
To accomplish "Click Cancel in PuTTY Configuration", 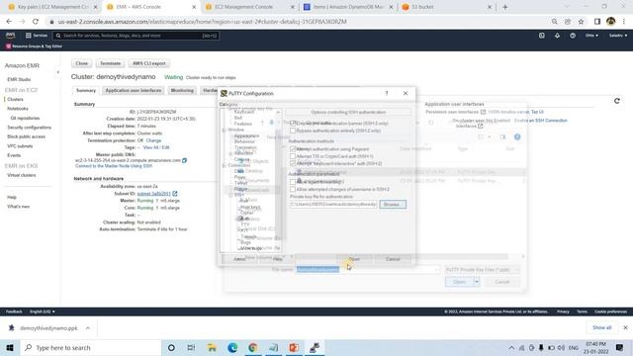I will click(x=393, y=259).
